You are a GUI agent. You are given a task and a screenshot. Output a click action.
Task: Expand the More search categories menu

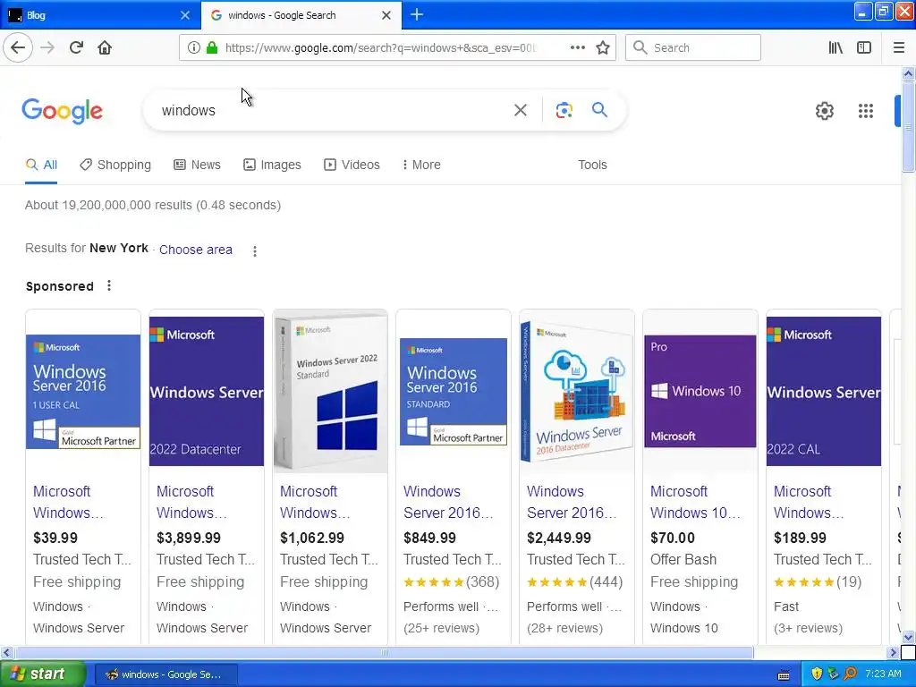[x=421, y=165]
